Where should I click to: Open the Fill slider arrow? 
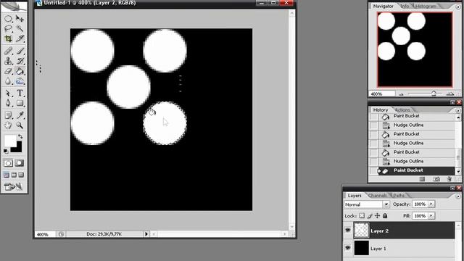(x=431, y=216)
